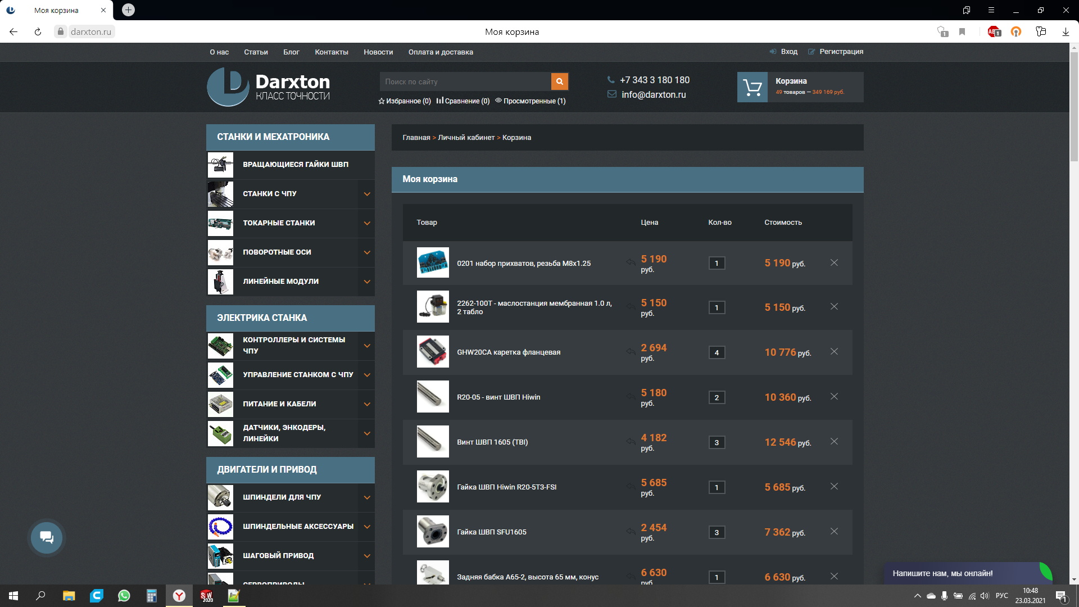The width and height of the screenshot is (1079, 607).
Task: Open the online chat bubble icon
Action: (47, 538)
